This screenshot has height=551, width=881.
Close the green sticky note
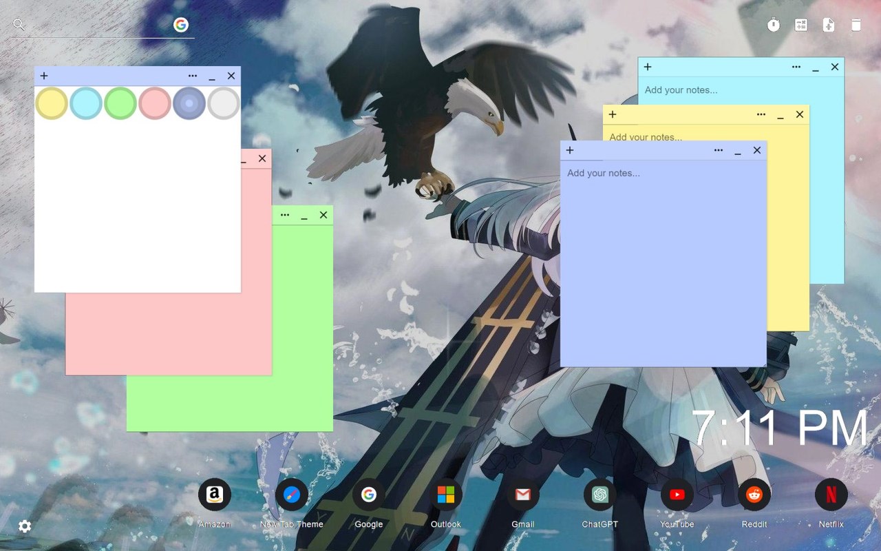coord(323,215)
